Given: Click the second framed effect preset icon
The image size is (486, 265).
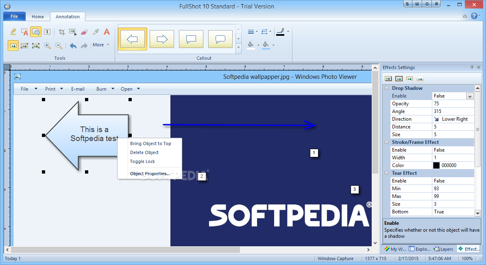Looking at the screenshot, I should [399, 78].
